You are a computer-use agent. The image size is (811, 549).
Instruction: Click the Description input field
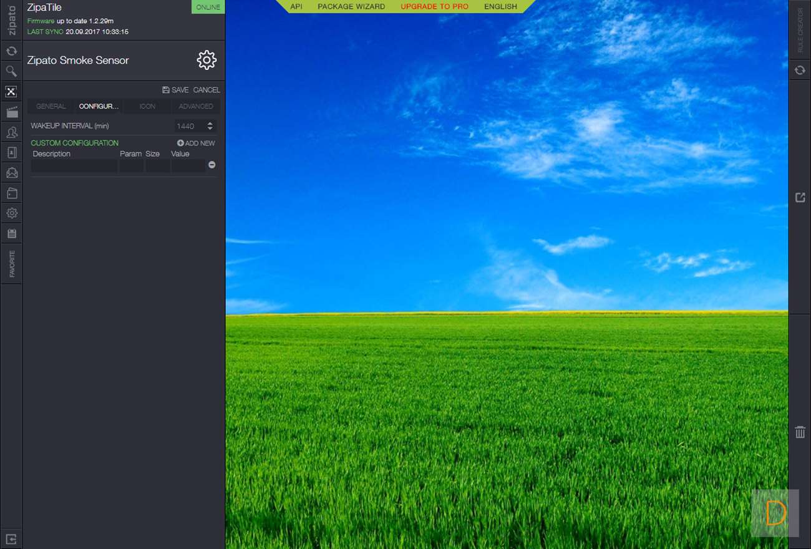pos(74,165)
